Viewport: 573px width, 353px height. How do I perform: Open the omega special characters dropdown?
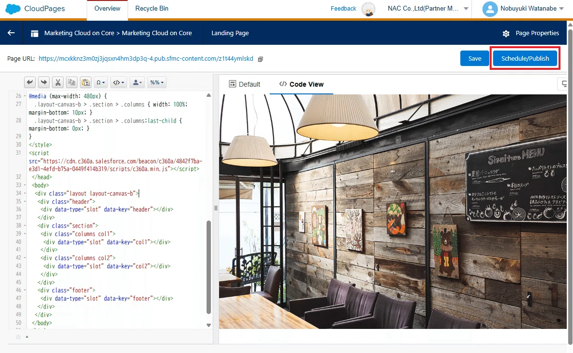pos(101,82)
